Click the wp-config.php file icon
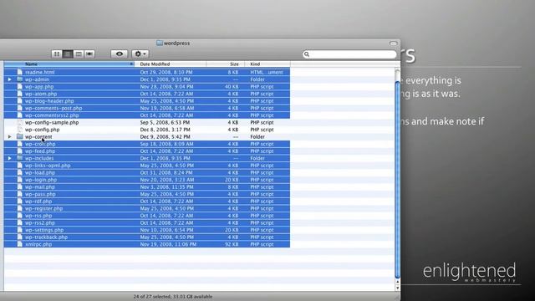The height and width of the screenshot is (301, 535). (20, 130)
